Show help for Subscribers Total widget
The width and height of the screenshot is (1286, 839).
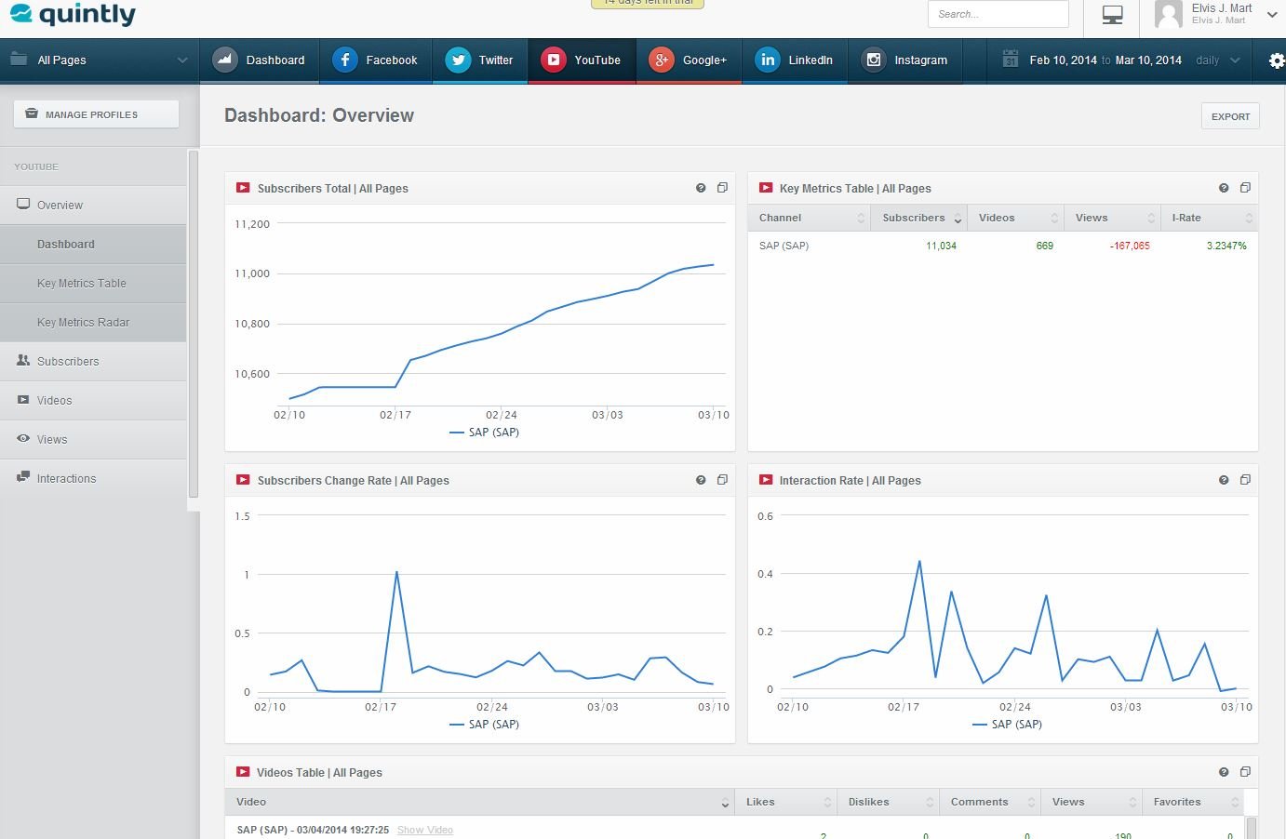(x=701, y=188)
